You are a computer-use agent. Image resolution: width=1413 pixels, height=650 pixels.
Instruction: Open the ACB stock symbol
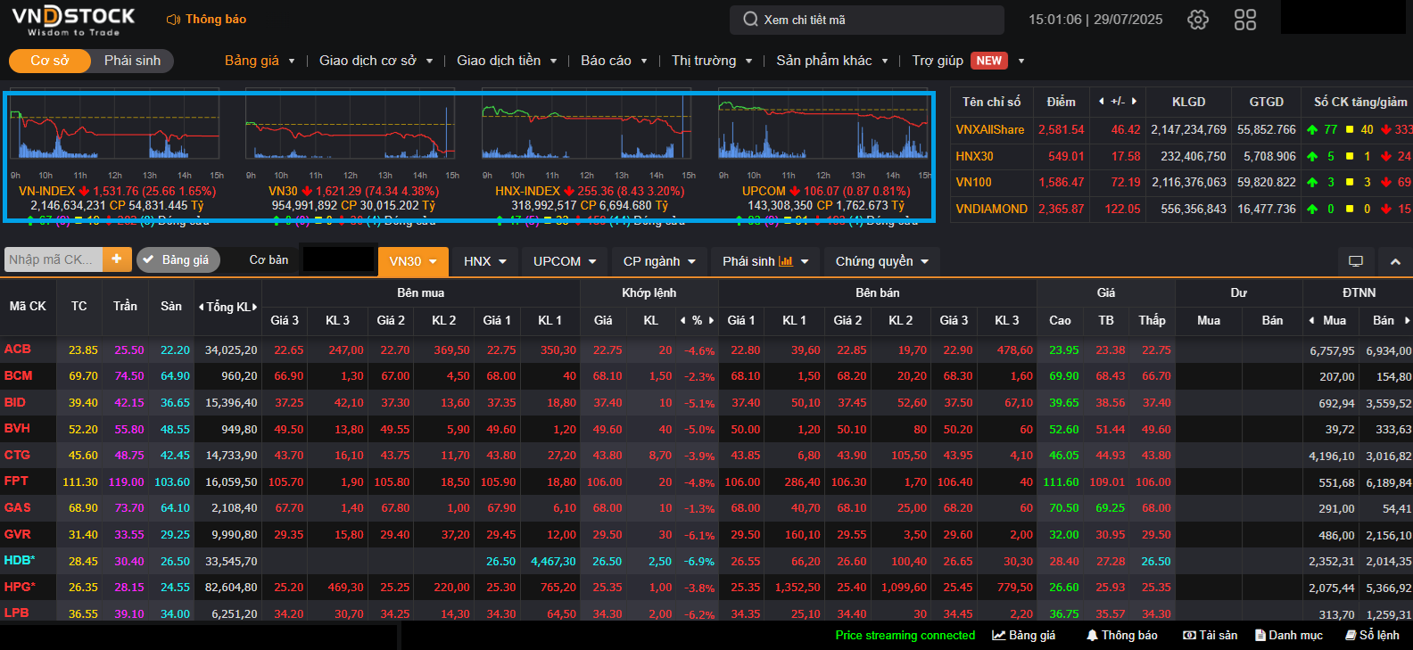click(x=18, y=350)
